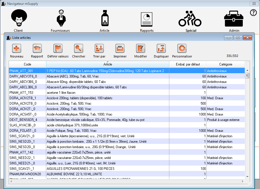Open the Personnaliser gear icon
260x189 pixels.
pos(182,48)
